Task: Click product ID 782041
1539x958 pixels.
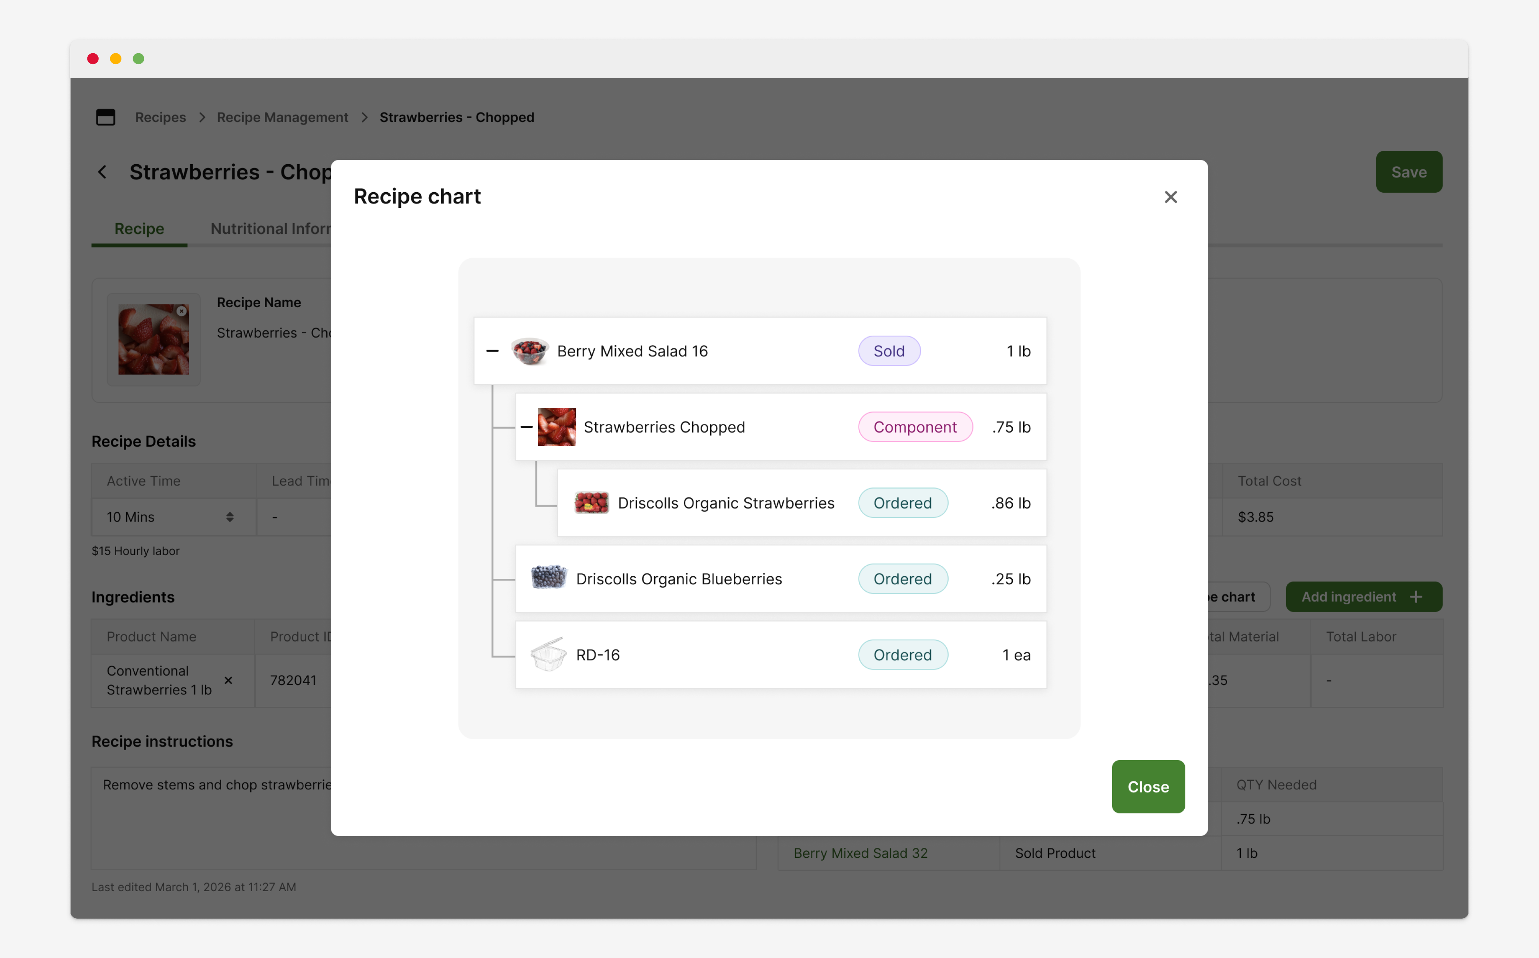Action: [x=293, y=680]
